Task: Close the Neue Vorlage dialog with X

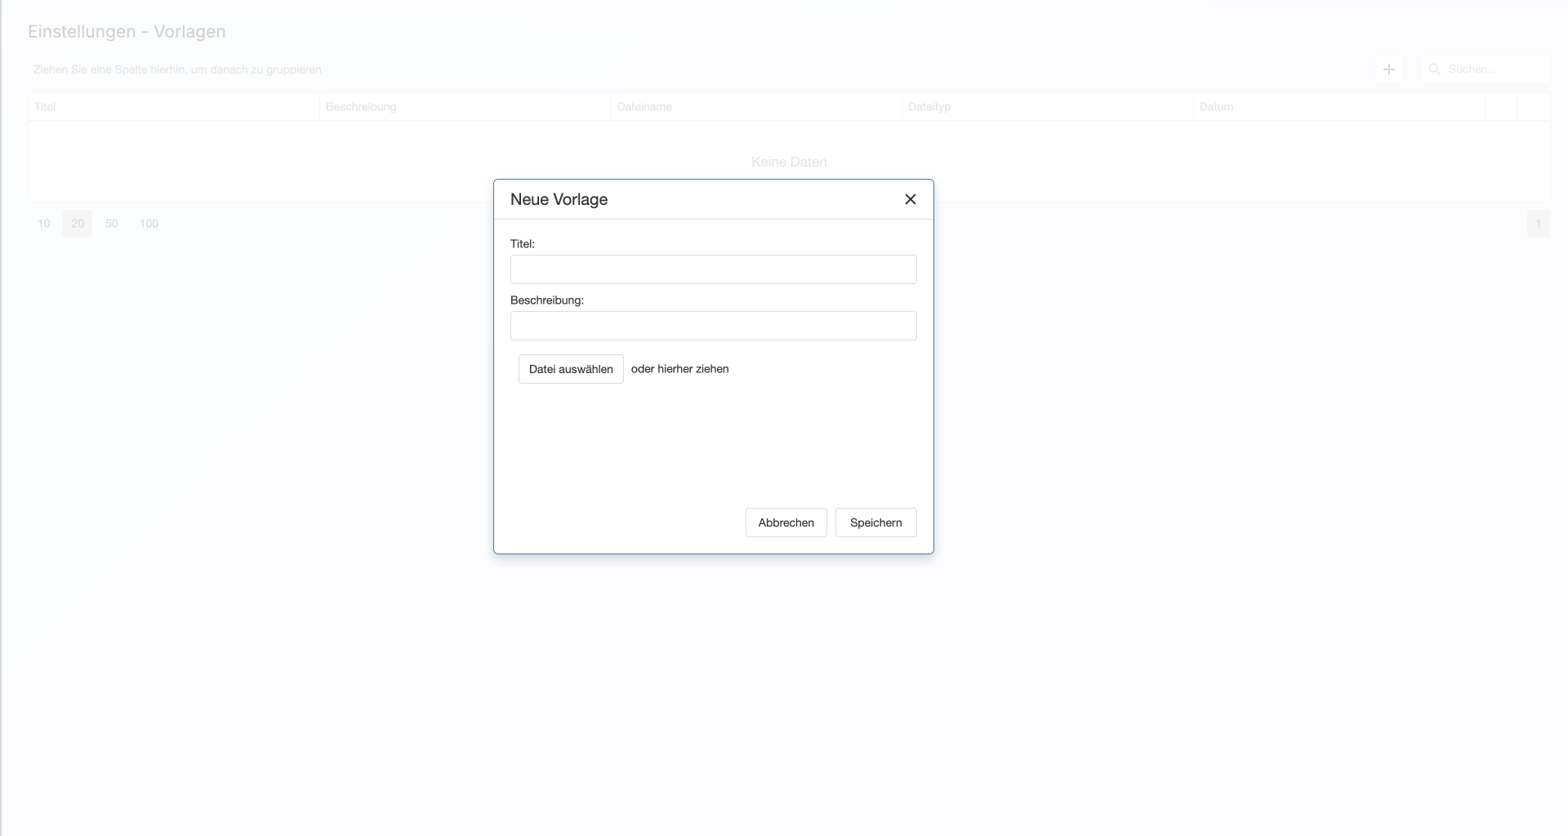Action: (x=910, y=199)
